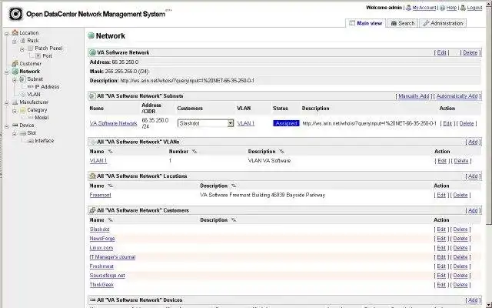Sort VLANs by Description column icon
Viewport: 492px width, 308px height.
click(x=281, y=152)
